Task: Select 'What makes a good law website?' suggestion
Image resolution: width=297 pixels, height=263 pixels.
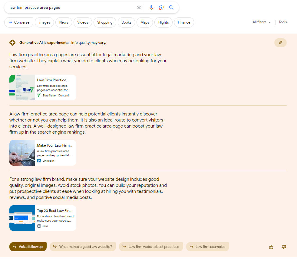Action: click(x=83, y=247)
